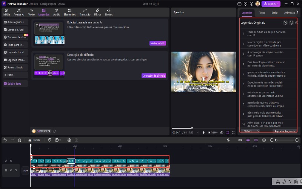This screenshot has width=302, height=189.
Task: Delete the selected clip
Action: (x=20, y=140)
